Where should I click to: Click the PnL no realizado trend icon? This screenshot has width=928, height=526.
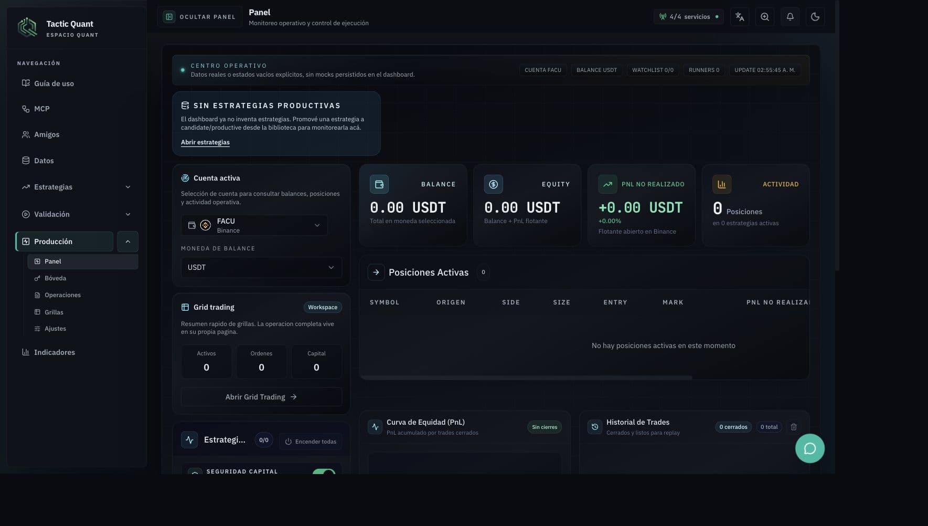[x=607, y=184]
